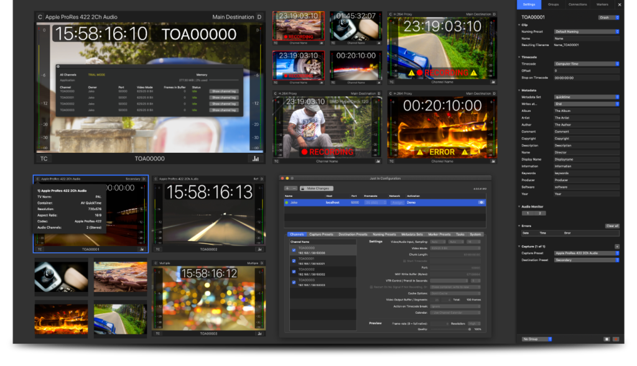Click the Stop on Timecode field

pyautogui.click(x=587, y=78)
